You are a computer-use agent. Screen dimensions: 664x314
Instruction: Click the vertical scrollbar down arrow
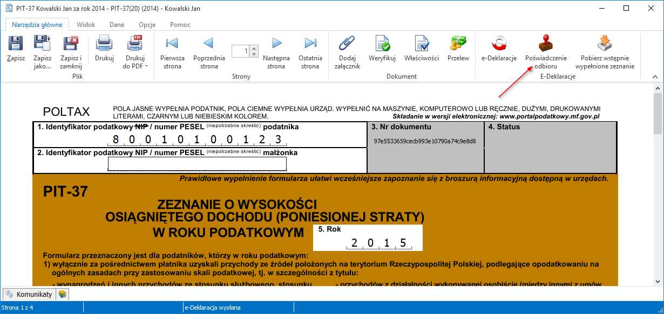click(658, 281)
